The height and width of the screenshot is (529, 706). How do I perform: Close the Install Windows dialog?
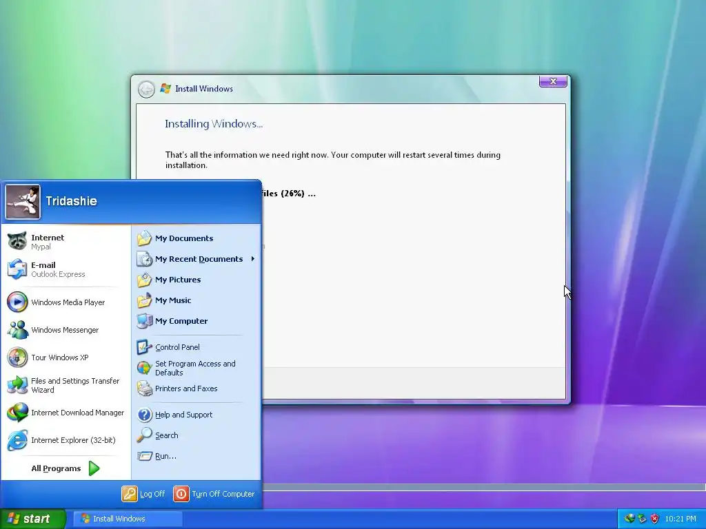(x=553, y=81)
